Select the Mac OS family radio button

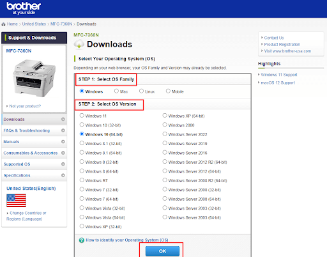pyautogui.click(x=116, y=91)
